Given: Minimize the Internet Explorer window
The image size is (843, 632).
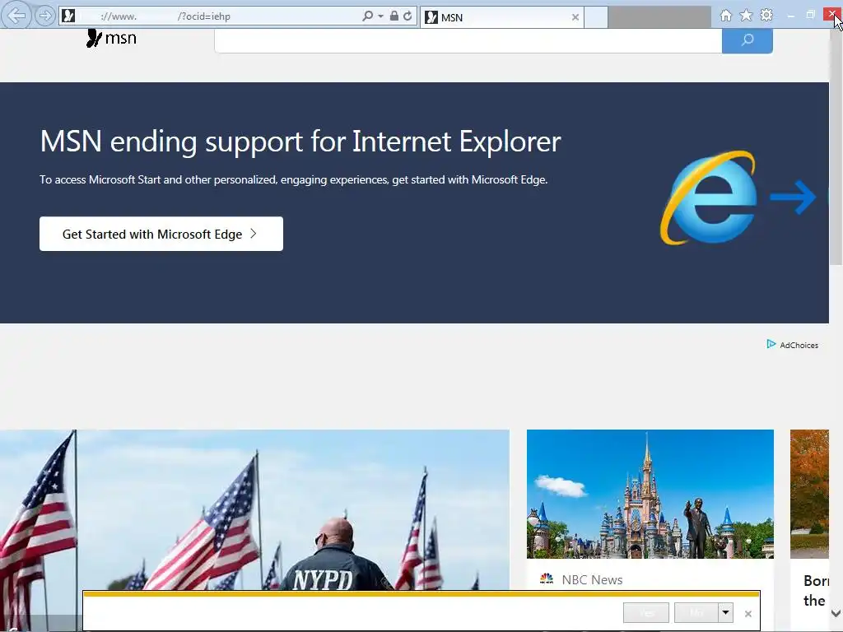Looking at the screenshot, I should point(790,16).
